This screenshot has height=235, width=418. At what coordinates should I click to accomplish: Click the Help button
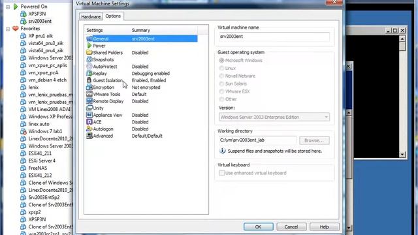click(325, 227)
